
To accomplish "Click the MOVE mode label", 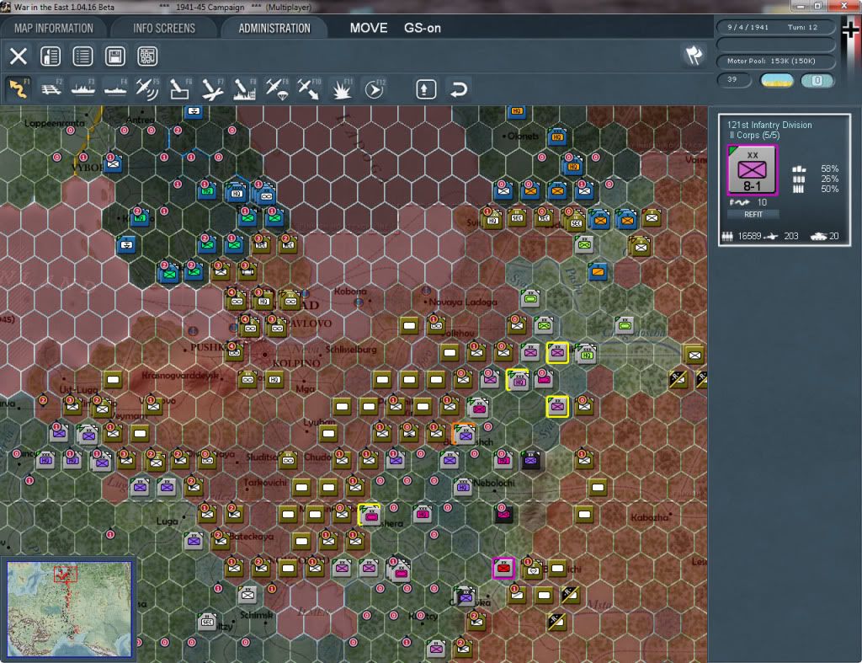I will click(x=369, y=28).
